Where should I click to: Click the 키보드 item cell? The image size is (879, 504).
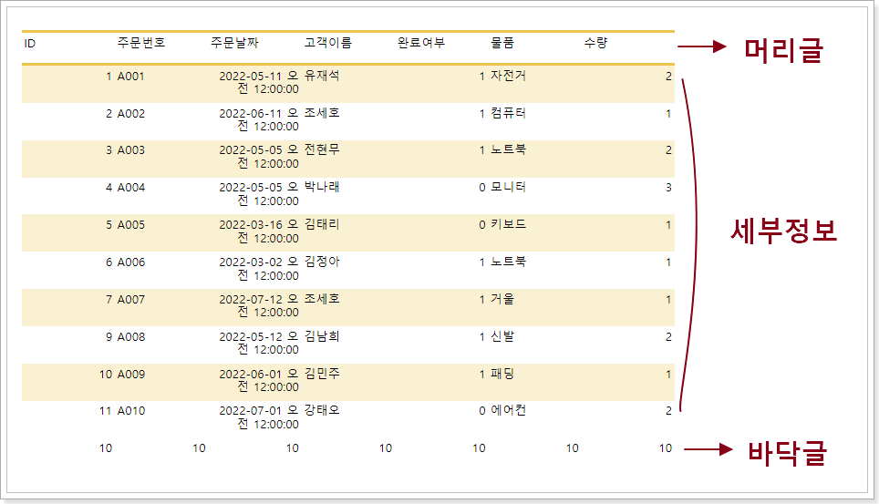[508, 225]
